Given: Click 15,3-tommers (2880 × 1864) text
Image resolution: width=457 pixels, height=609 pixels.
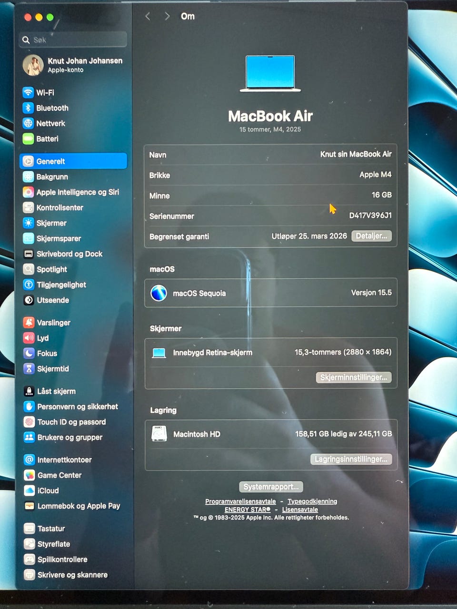Looking at the screenshot, I should (343, 352).
